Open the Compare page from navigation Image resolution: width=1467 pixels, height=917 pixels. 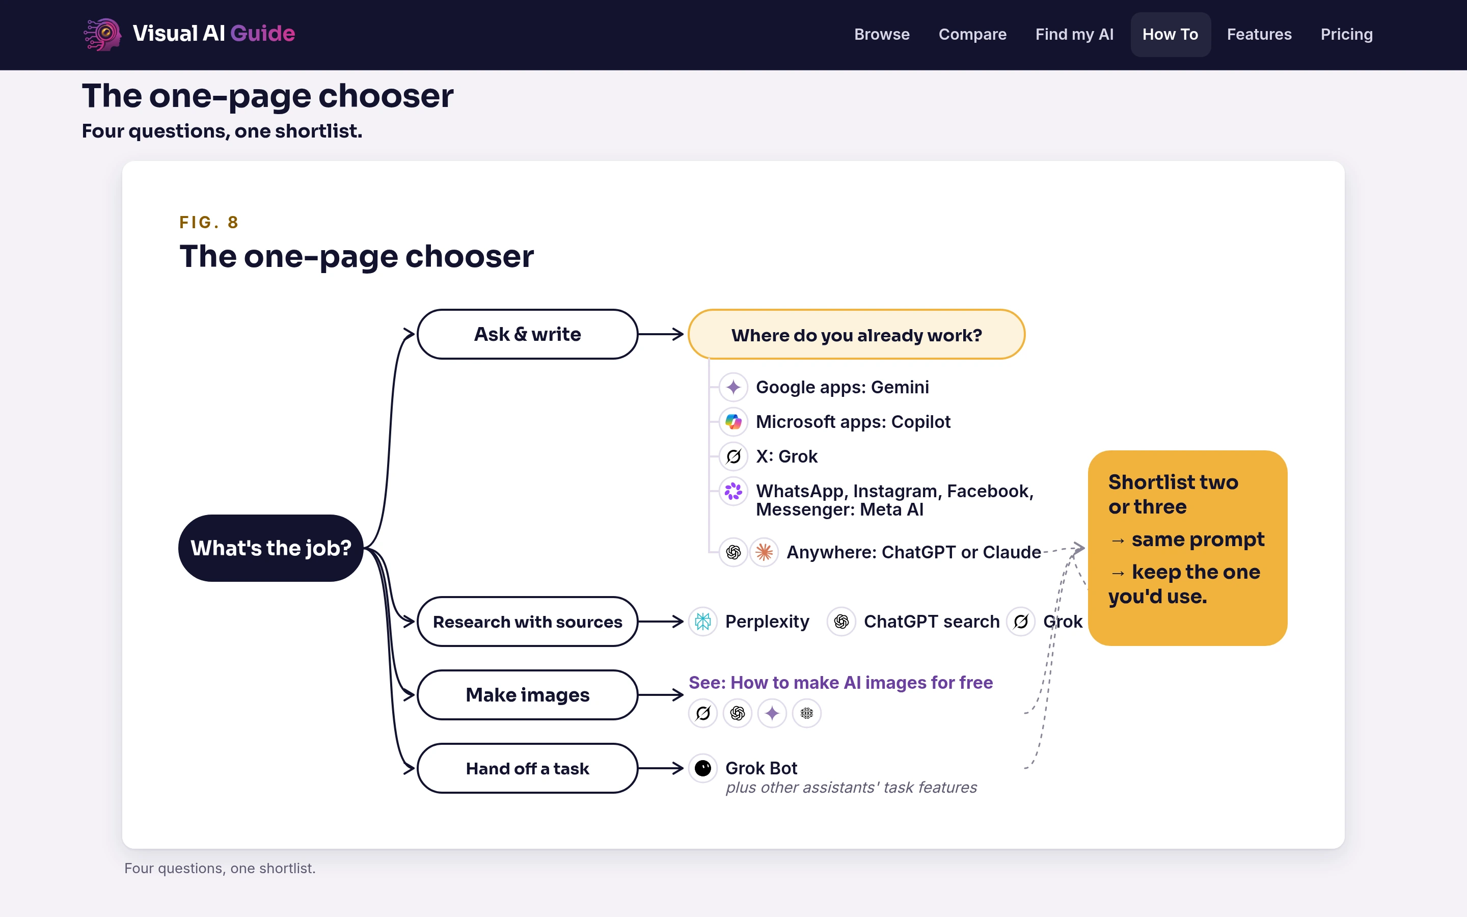pos(972,35)
